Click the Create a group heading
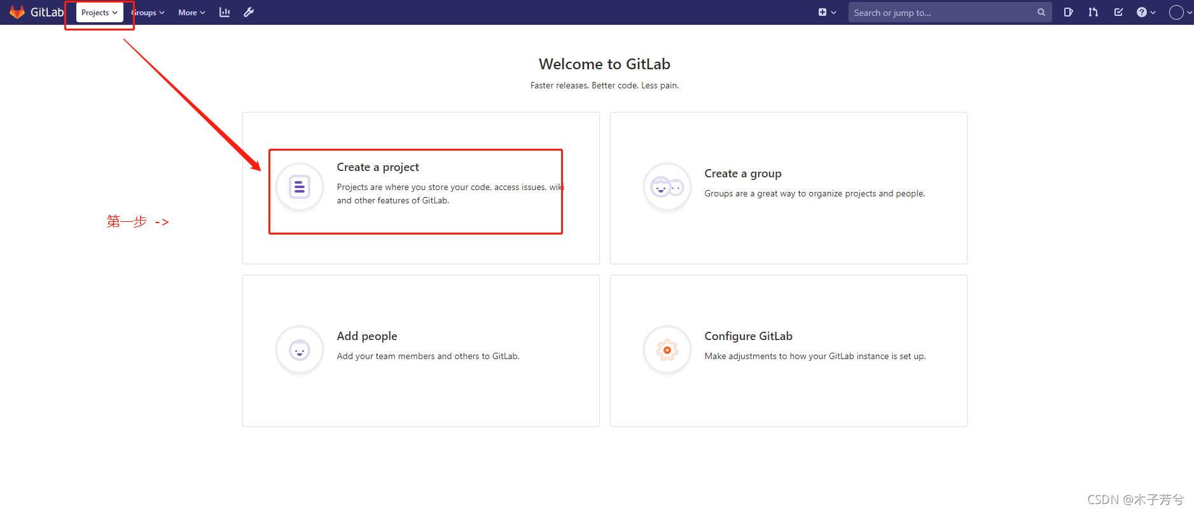Image resolution: width=1194 pixels, height=511 pixels. point(743,174)
